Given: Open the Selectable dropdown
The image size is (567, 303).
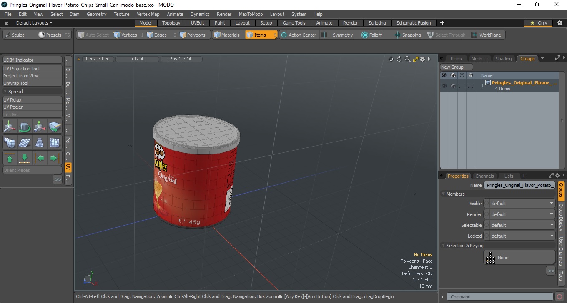Looking at the screenshot, I should click(519, 225).
